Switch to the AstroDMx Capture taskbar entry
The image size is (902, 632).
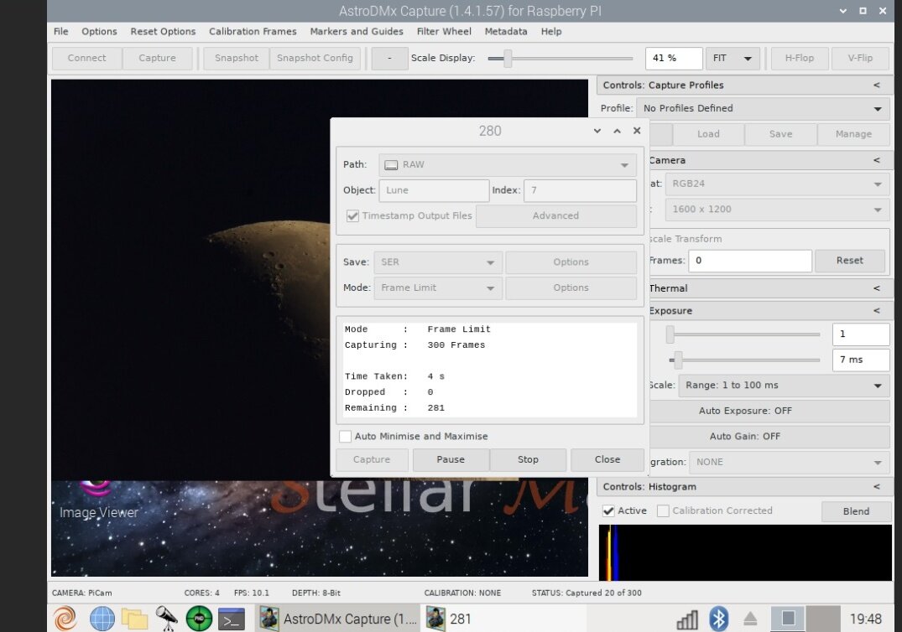pos(337,619)
